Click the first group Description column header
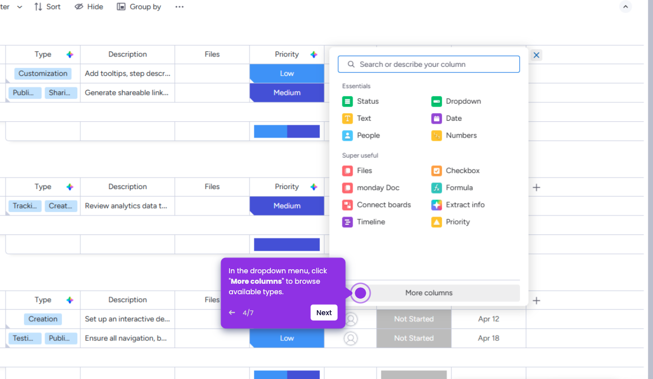The height and width of the screenshot is (379, 653). click(128, 54)
